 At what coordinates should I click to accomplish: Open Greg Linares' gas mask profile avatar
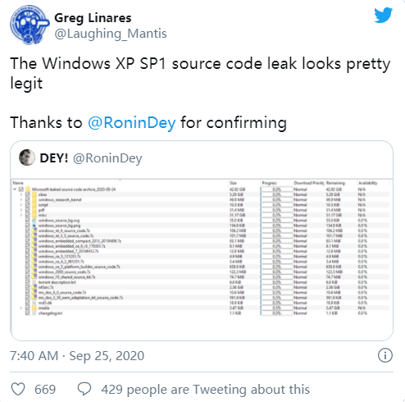pos(30,25)
